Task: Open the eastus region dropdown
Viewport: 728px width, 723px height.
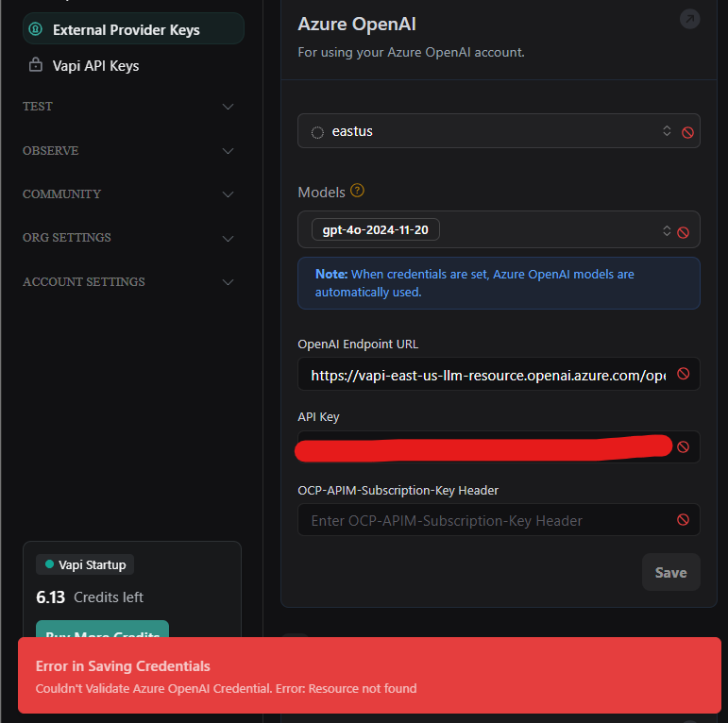Action: pos(667,131)
